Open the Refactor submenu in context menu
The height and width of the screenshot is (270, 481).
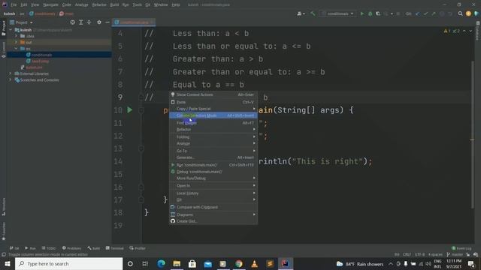pyautogui.click(x=213, y=130)
